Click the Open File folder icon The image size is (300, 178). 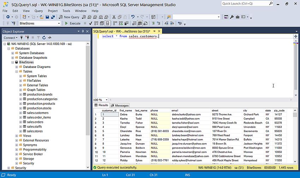click(x=42, y=17)
